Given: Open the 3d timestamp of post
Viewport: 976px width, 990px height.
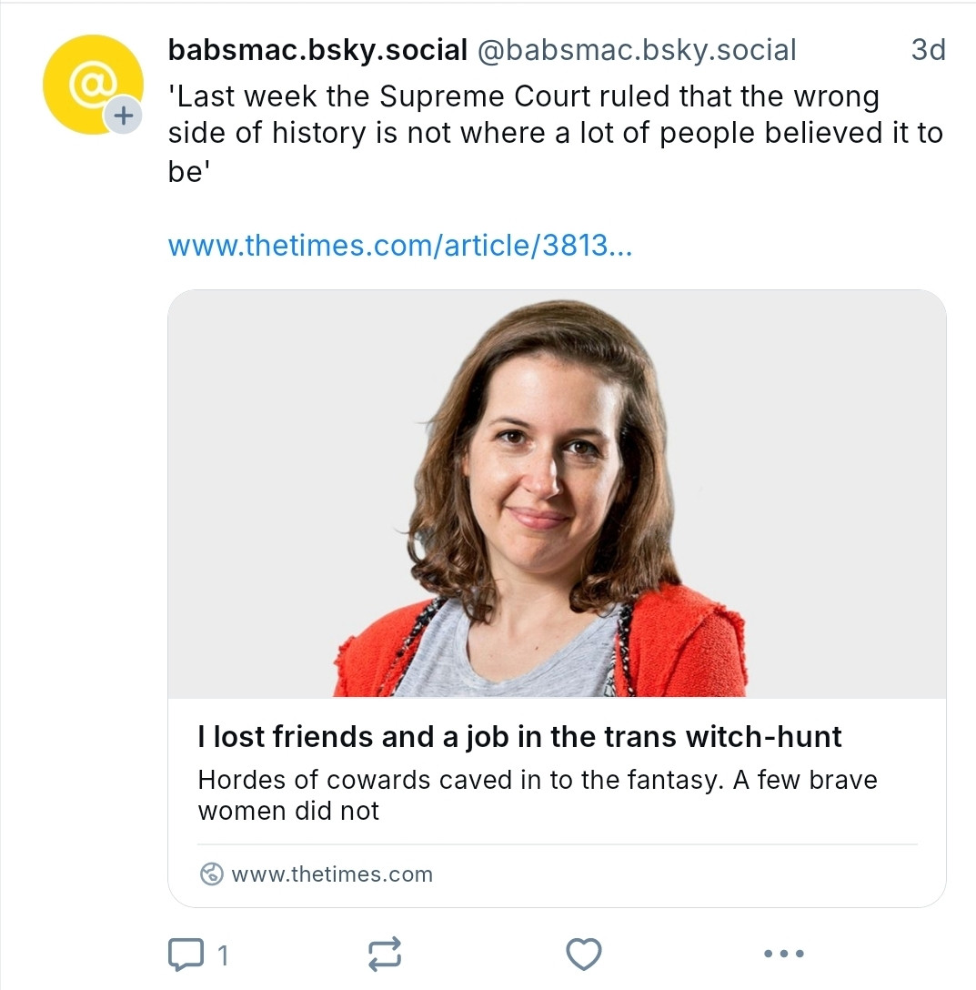Looking at the screenshot, I should (x=928, y=50).
